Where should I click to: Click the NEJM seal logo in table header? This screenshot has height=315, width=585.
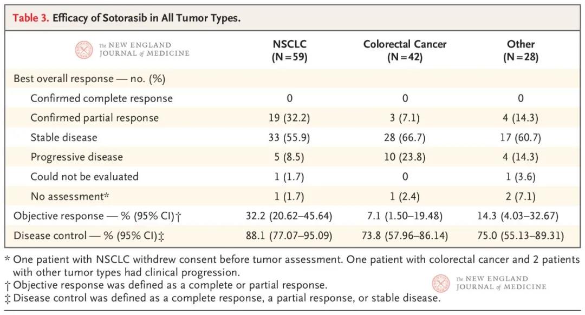click(84, 50)
